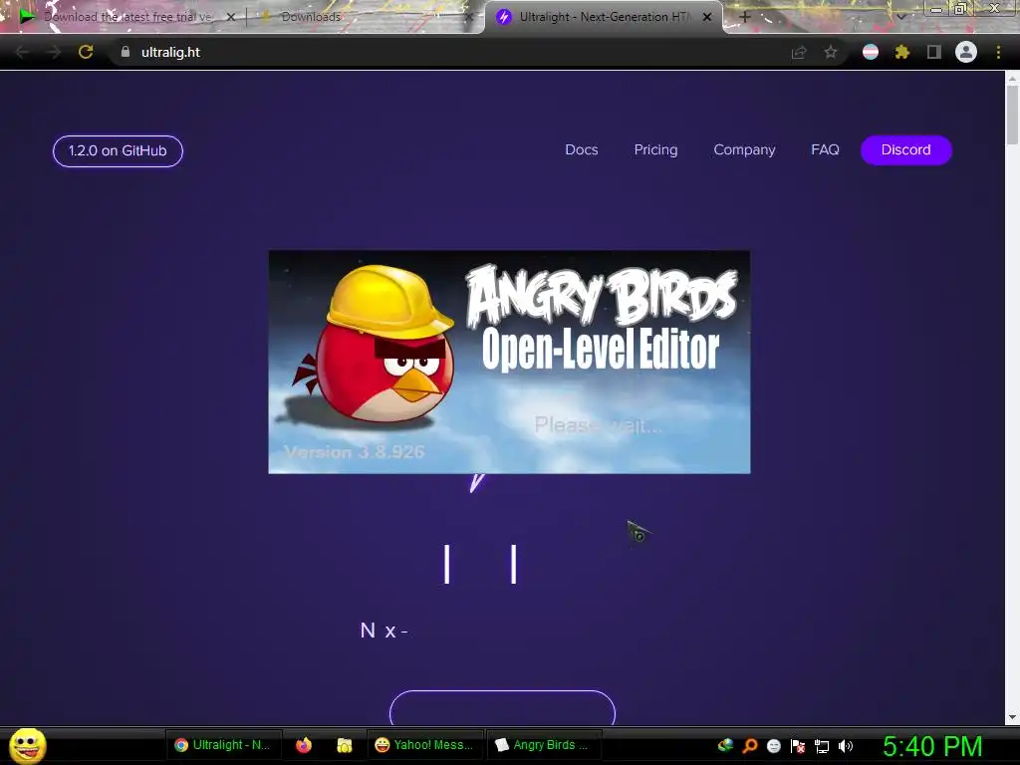1020x765 pixels.
Task: Click the grey smiley messenger tray icon
Action: coord(773,745)
